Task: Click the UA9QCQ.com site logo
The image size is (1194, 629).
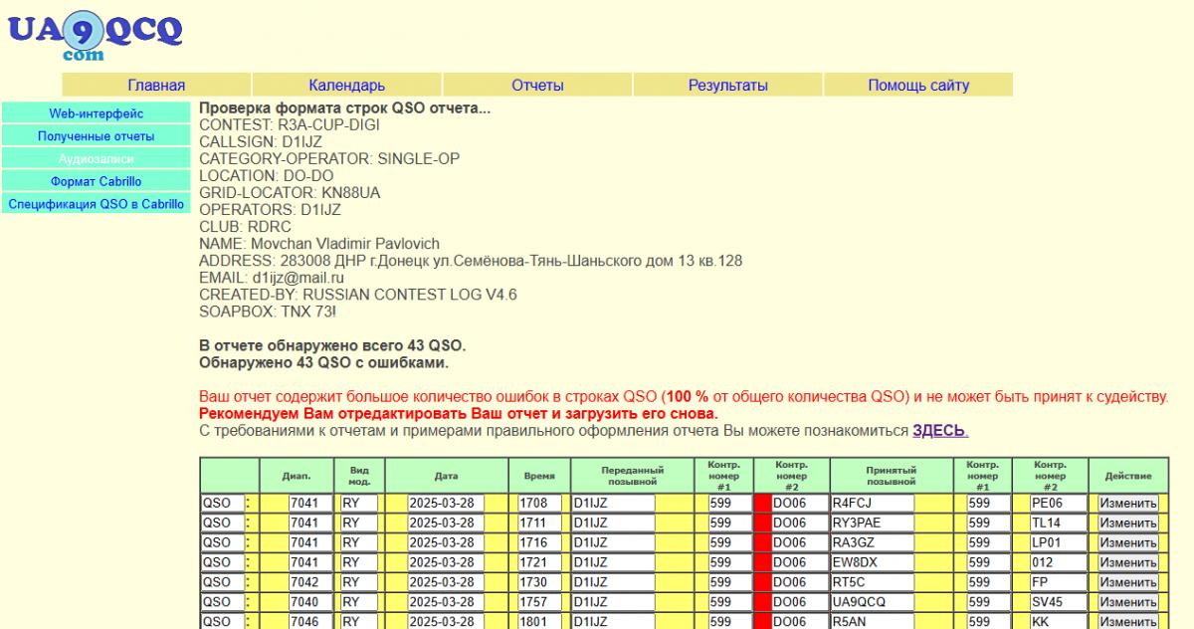Action: 95,35
